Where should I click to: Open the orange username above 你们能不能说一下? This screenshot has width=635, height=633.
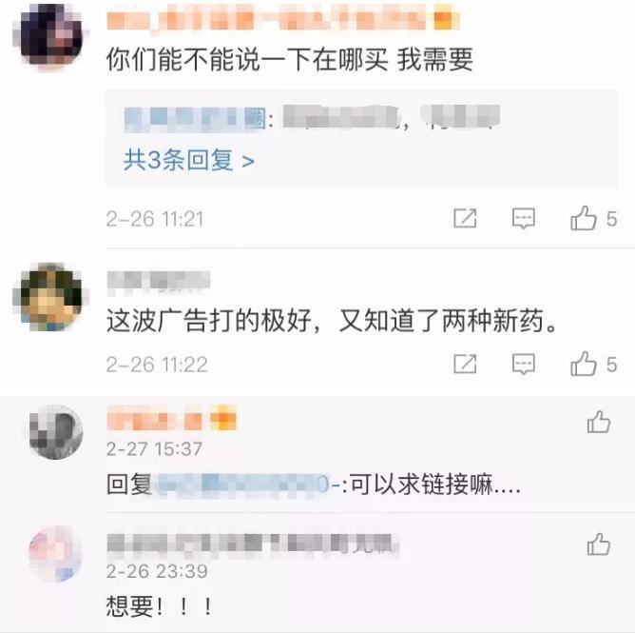282,17
